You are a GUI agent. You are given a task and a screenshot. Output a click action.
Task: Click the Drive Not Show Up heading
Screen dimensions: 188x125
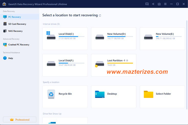pos(52,114)
